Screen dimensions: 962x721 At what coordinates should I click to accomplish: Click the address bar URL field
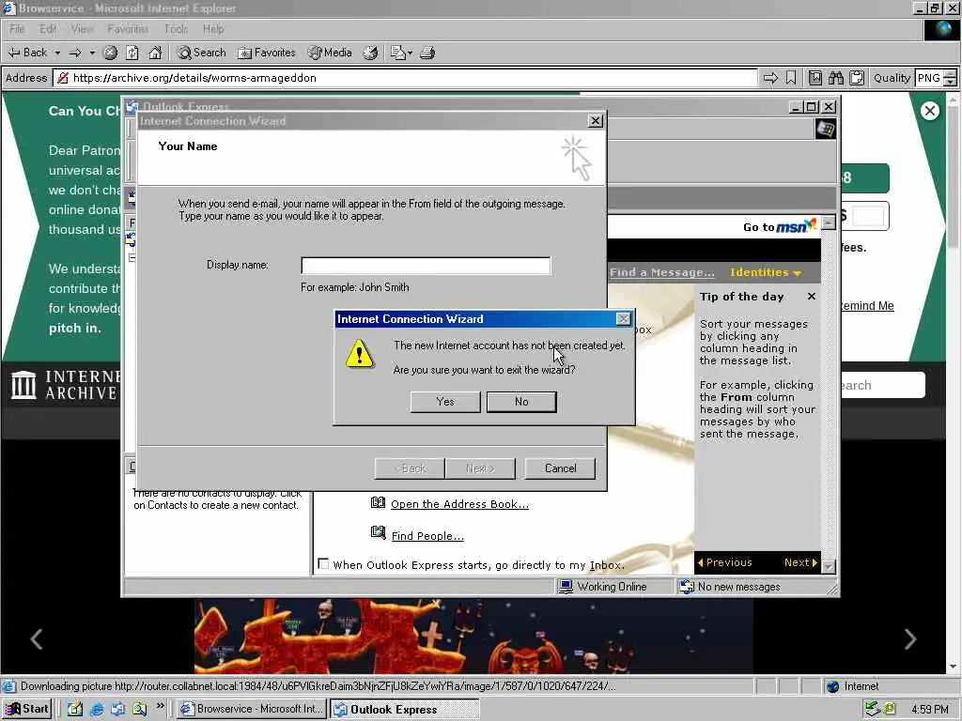coord(406,78)
